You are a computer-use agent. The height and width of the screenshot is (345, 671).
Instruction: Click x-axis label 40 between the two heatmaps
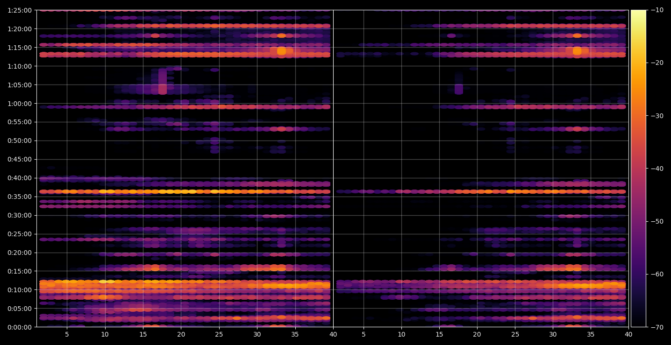333,334
